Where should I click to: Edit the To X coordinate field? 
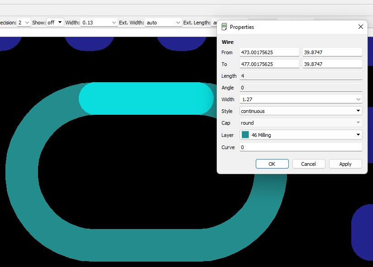pos(269,64)
